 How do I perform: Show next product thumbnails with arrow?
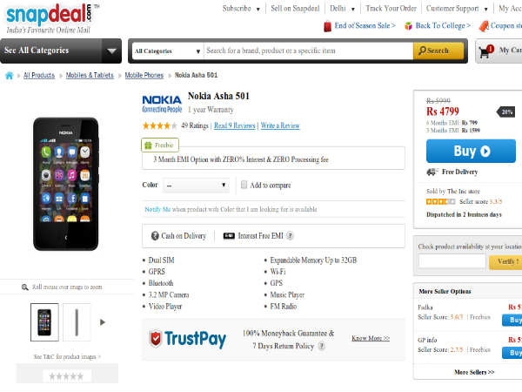pyautogui.click(x=103, y=322)
